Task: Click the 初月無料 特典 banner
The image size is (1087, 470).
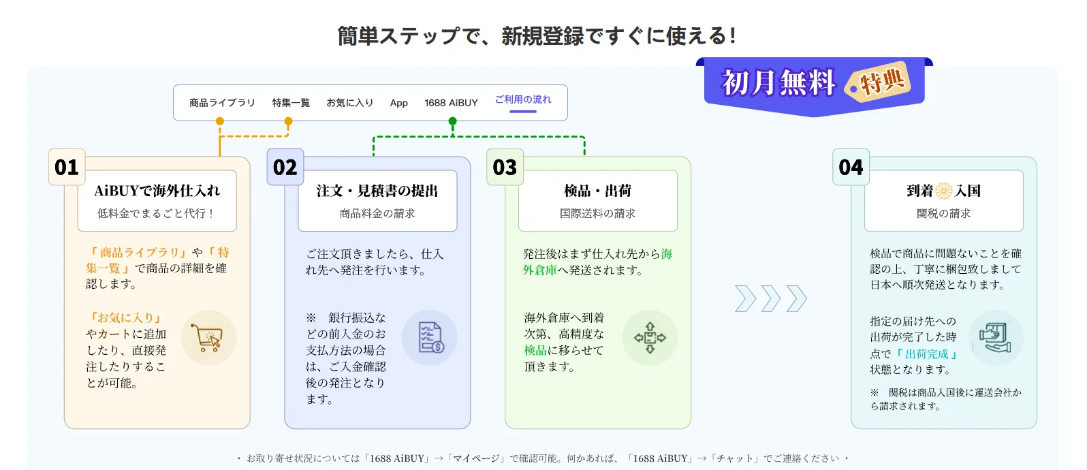Action: [x=815, y=86]
